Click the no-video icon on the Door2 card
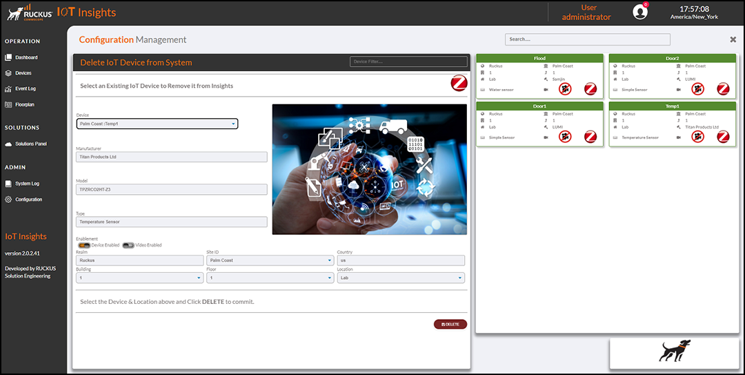 pos(697,89)
